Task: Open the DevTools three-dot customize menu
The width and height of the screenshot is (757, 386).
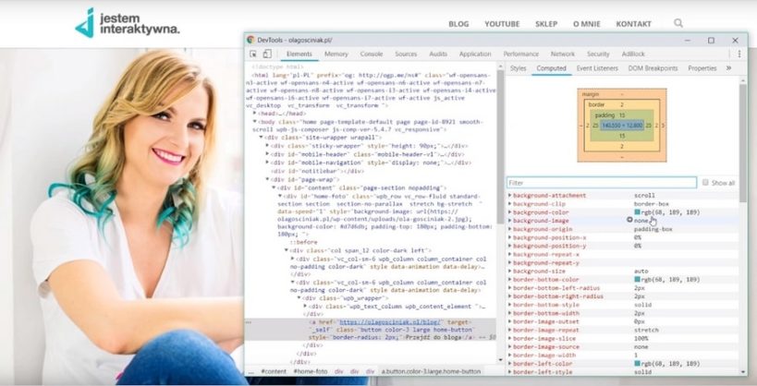Action: (x=739, y=54)
